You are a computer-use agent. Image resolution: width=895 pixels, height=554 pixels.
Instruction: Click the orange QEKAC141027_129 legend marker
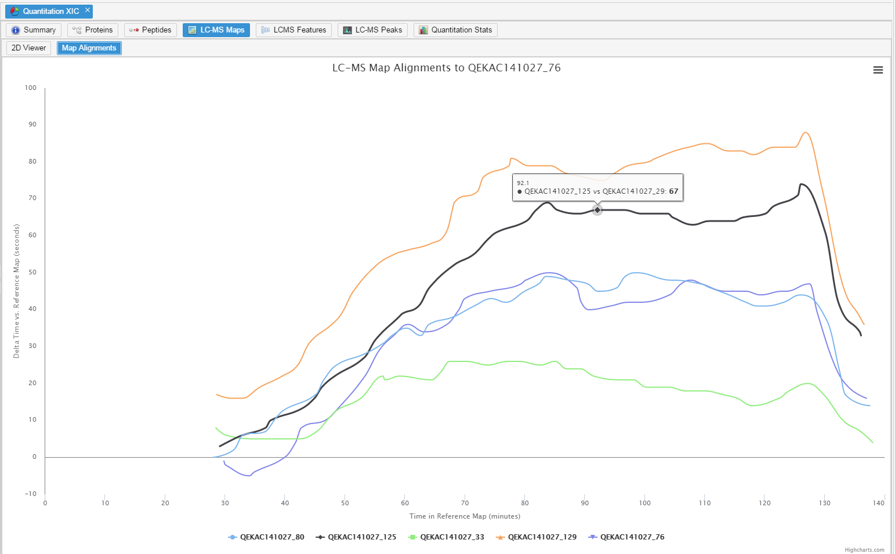[500, 537]
